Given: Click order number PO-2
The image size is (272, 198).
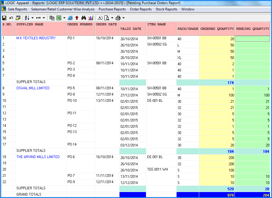Looking at the screenshot, I should [71, 63].
